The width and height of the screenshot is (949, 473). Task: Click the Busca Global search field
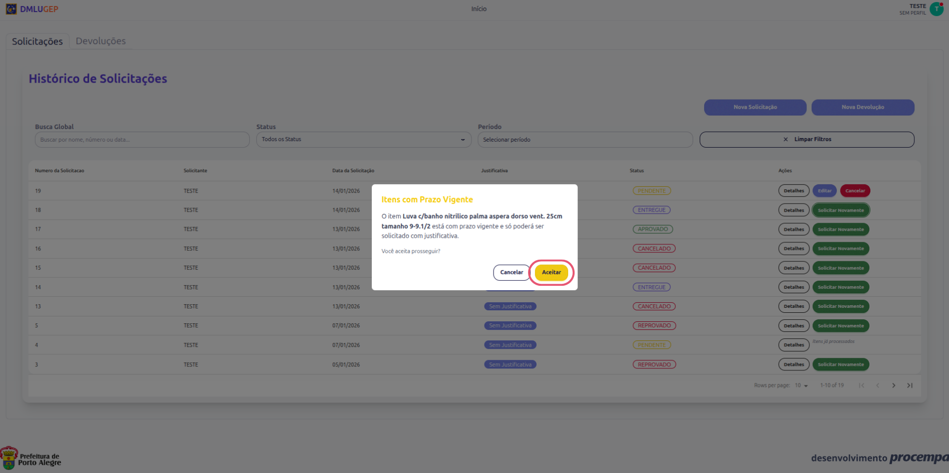pos(142,140)
